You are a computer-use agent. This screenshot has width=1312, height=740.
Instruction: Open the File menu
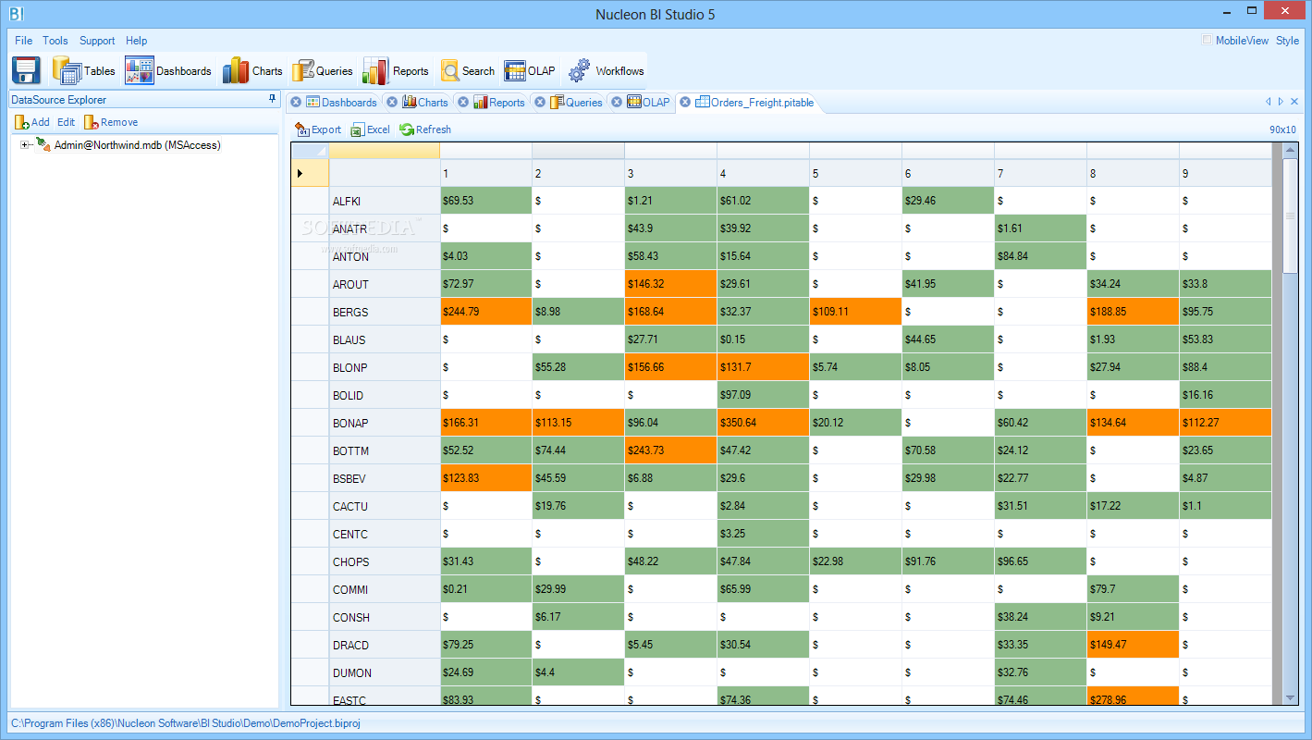[24, 41]
